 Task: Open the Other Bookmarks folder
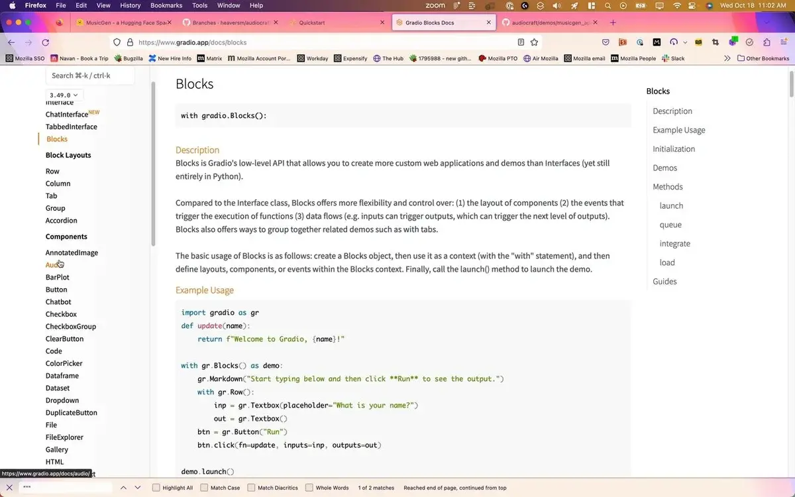click(x=763, y=58)
